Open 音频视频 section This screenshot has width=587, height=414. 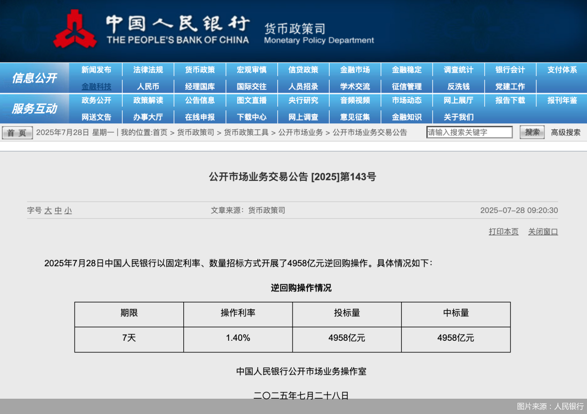(x=355, y=101)
